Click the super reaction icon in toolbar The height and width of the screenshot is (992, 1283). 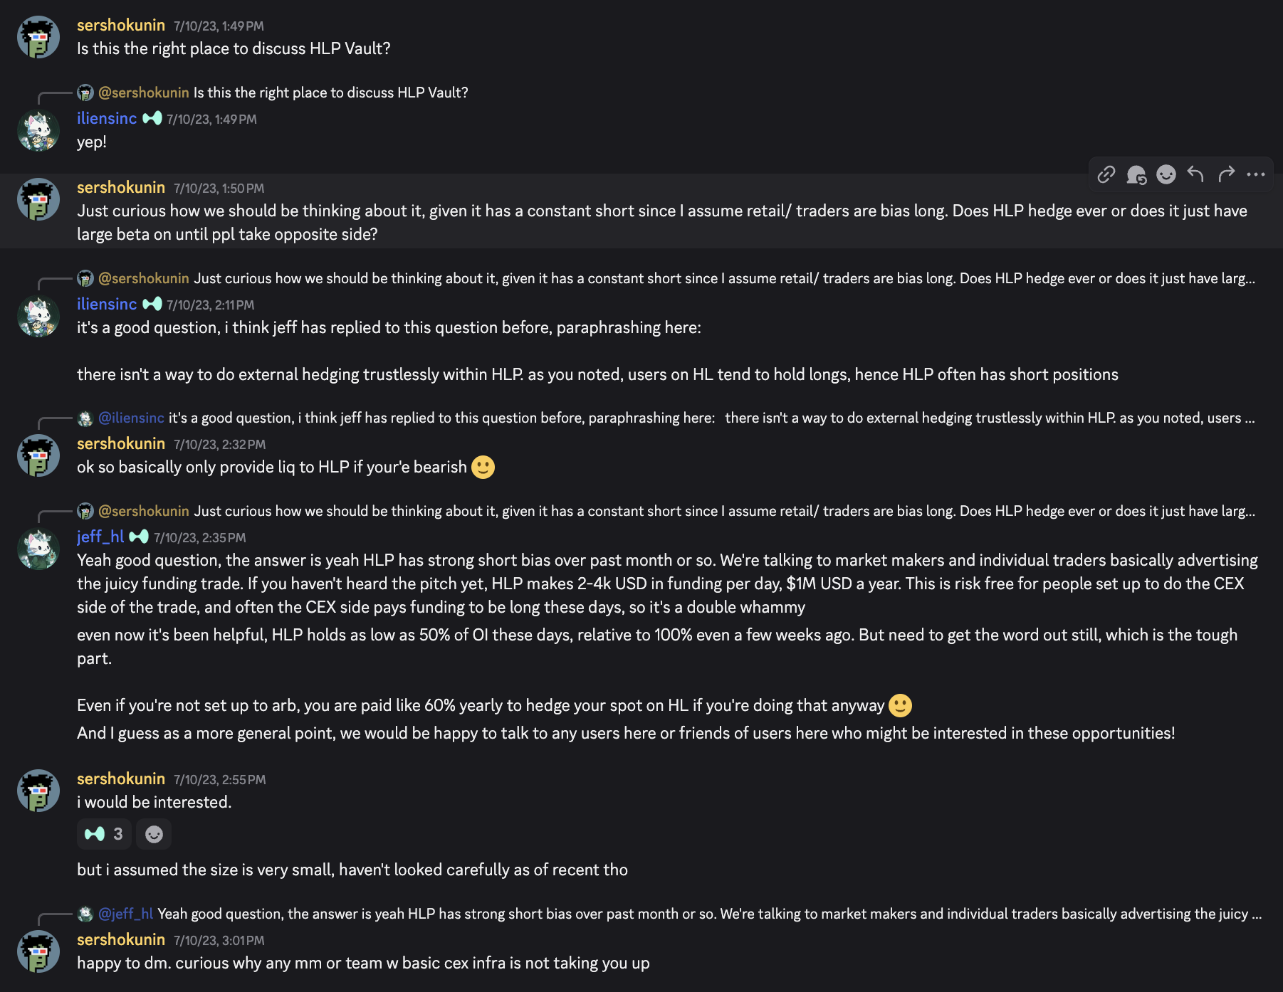point(1136,174)
